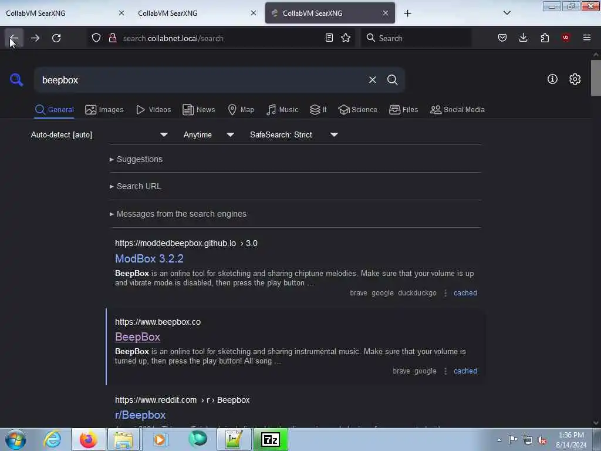
Task: Go back with the browser back arrow
Action: click(14, 38)
